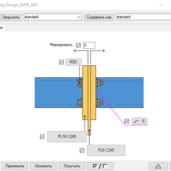Viewport: 171px width, 171px height.
Task: Click the lower right bolt in diagram
Action: (x=100, y=102)
